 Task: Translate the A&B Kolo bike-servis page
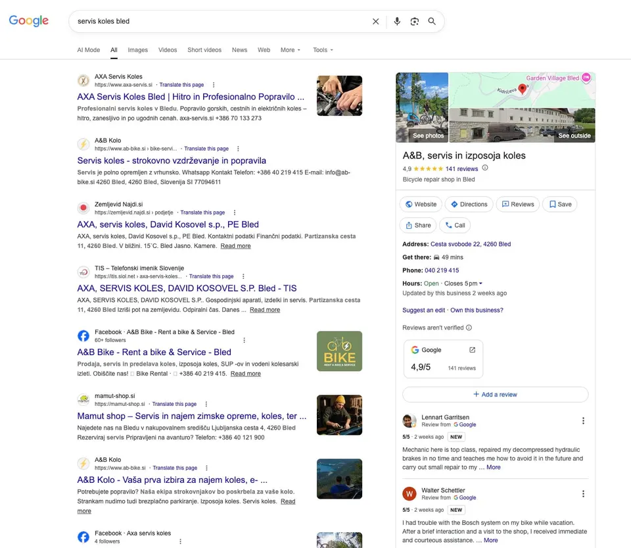point(206,149)
